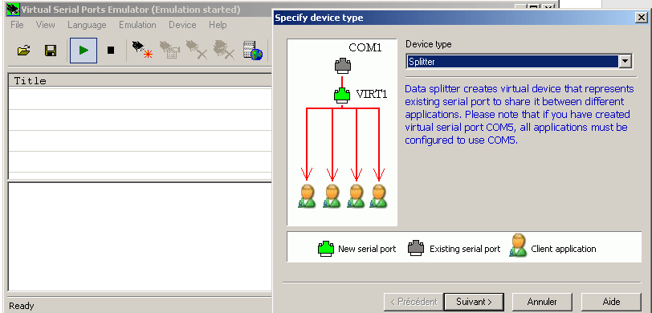Close the Specify device type dialog

point(641,18)
